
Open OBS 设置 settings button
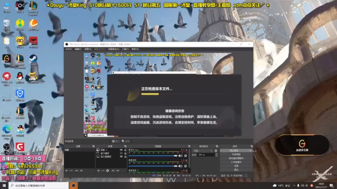pyautogui.click(x=236, y=166)
